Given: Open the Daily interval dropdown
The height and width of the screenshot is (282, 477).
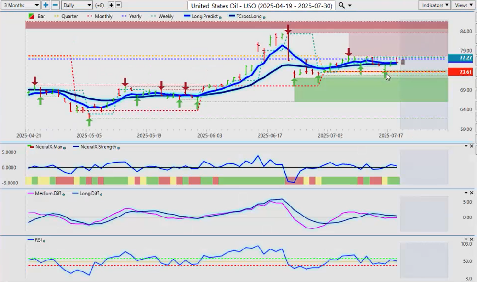Looking at the screenshot, I should coord(77,5).
